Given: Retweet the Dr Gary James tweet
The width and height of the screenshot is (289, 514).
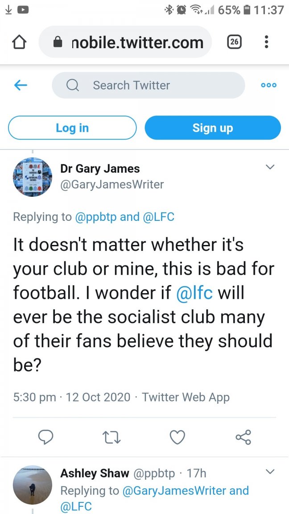Looking at the screenshot, I should (x=111, y=437).
